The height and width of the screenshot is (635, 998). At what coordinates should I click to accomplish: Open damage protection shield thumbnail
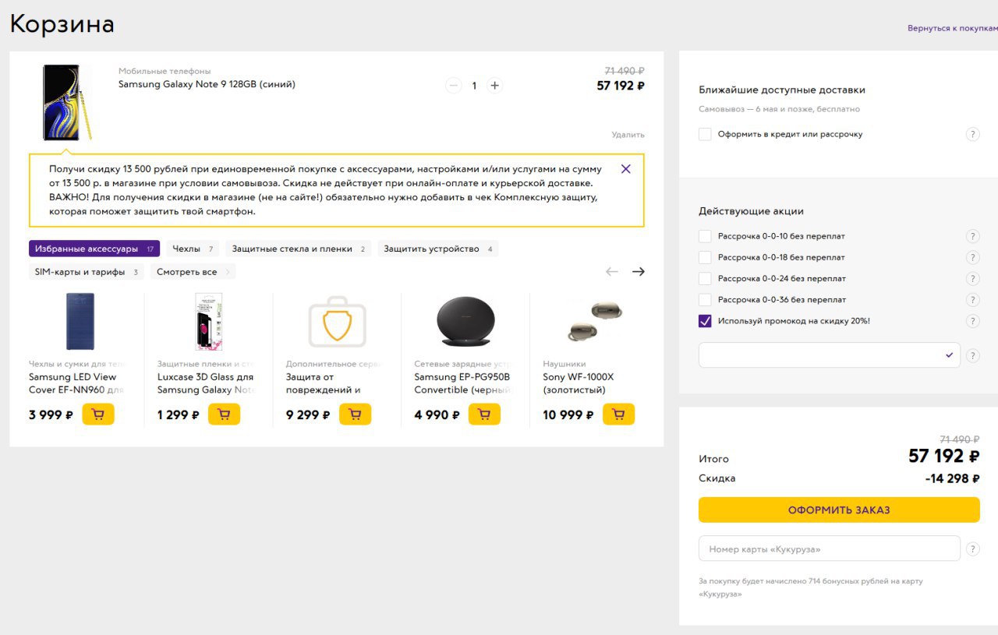(x=337, y=321)
